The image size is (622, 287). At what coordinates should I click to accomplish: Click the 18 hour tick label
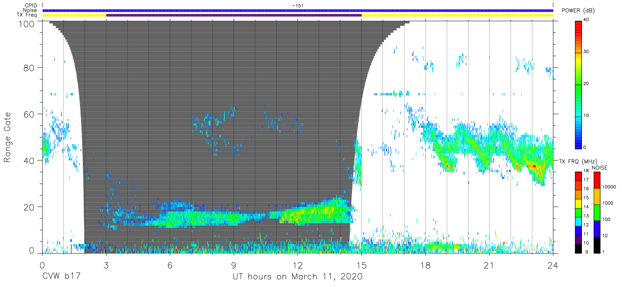click(x=425, y=265)
